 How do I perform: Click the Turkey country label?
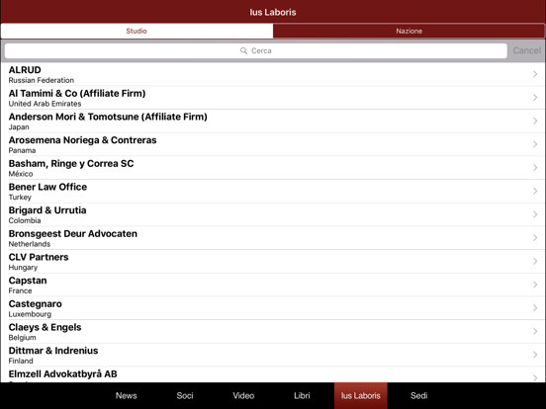tap(20, 198)
